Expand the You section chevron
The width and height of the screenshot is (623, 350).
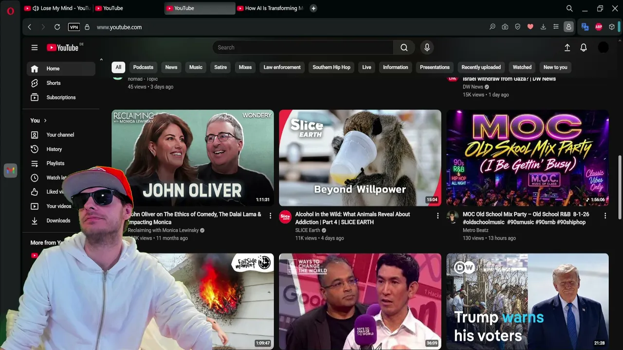tap(45, 121)
